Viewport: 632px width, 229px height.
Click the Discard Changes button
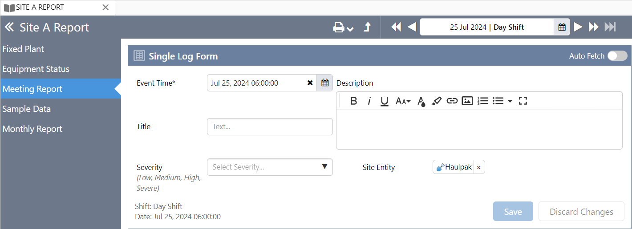581,212
